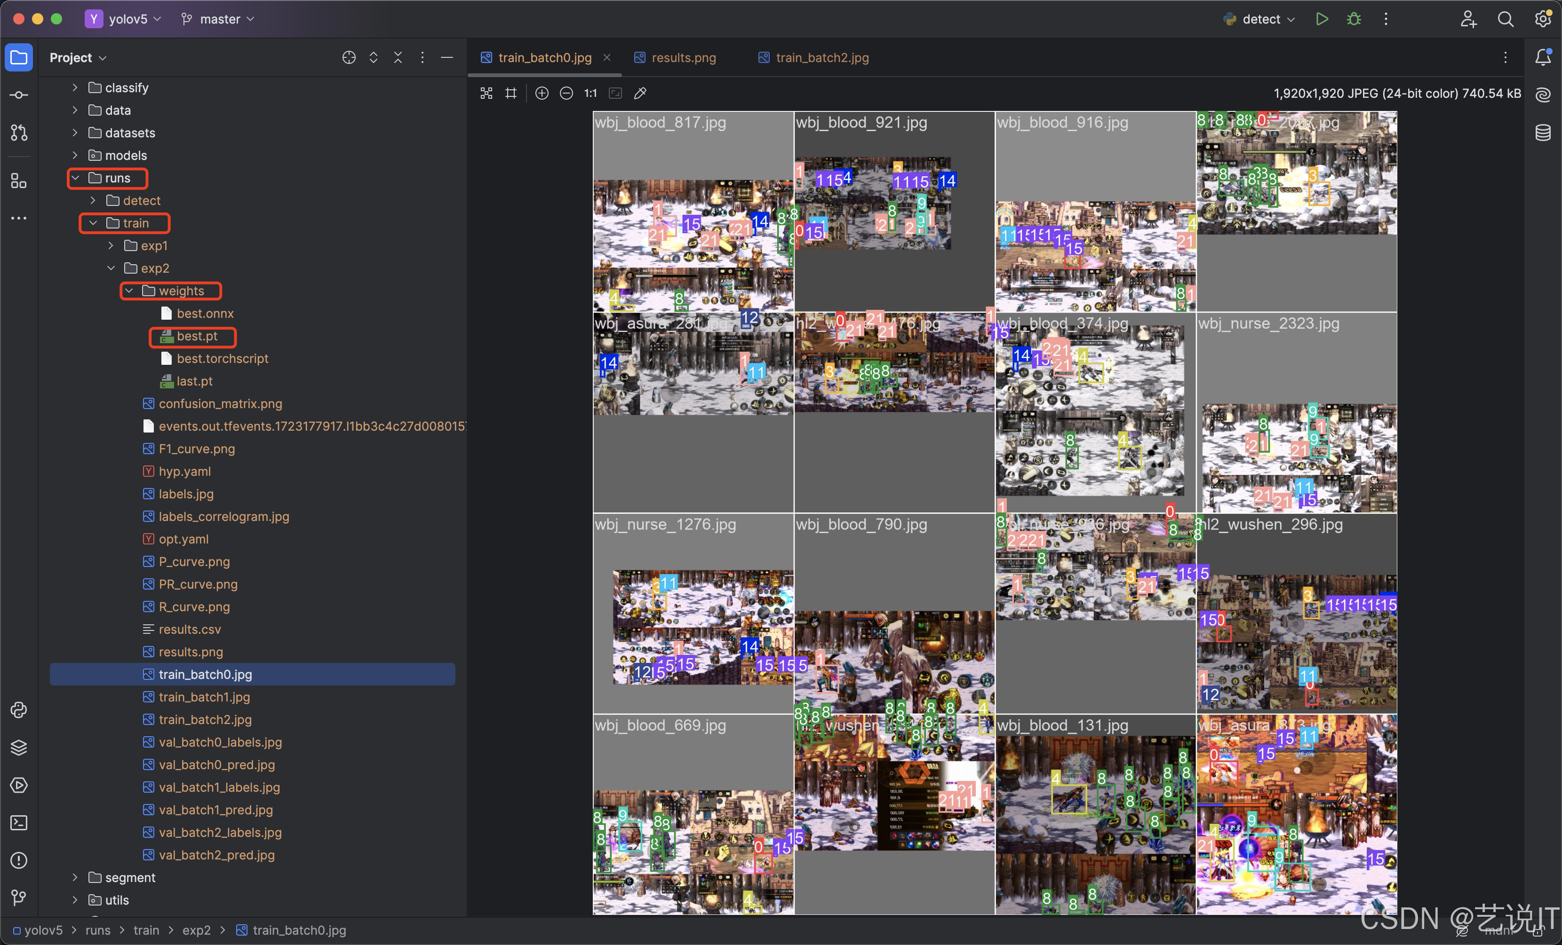Open the Notifications bell icon
The height and width of the screenshot is (945, 1562).
tap(1543, 57)
